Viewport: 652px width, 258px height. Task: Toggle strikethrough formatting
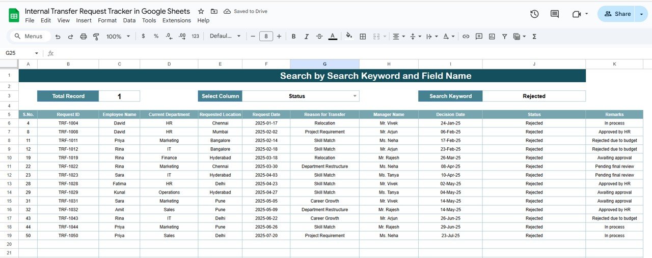(x=319, y=37)
